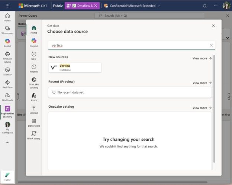
Task: Expand the Confidential\Microsoft Extended sensitivity dropdown
Action: click(132, 6)
